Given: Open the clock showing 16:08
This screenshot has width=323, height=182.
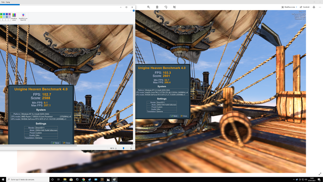Looking at the screenshot, I should (x=312, y=179).
